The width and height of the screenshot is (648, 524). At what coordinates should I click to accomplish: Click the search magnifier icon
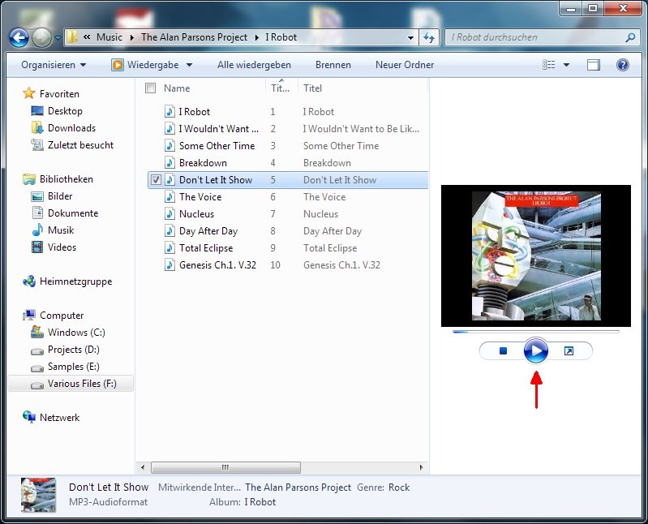(630, 37)
